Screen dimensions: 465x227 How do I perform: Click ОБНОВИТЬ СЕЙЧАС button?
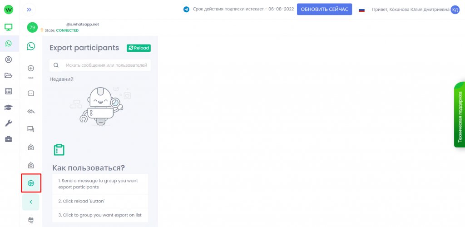[324, 9]
